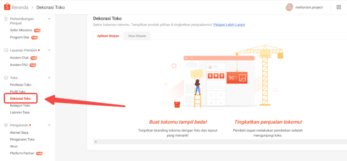Click the Dekorasi Toko page heading
This screenshot has height=161, width=347.
(x=107, y=18)
